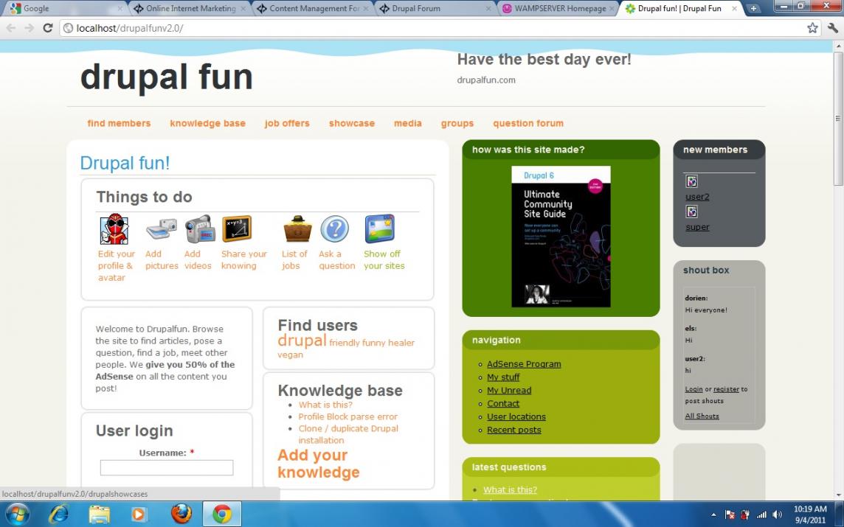Click the volume speaker icon in system tray
844x527 pixels.
click(x=778, y=514)
